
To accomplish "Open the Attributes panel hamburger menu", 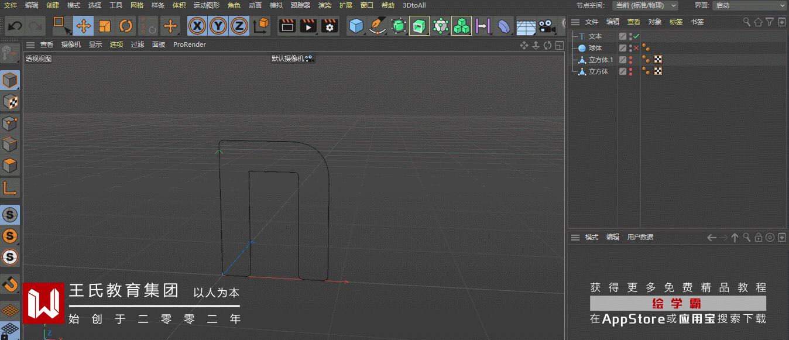I will (x=575, y=237).
